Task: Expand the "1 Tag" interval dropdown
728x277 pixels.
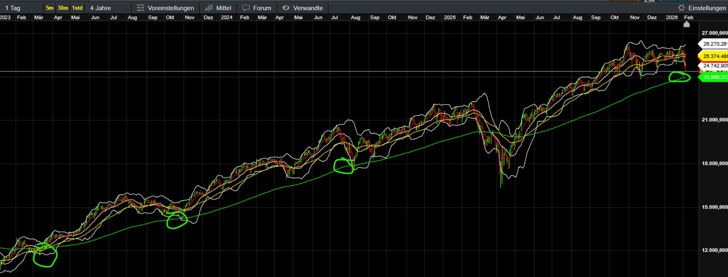Action: click(13, 8)
